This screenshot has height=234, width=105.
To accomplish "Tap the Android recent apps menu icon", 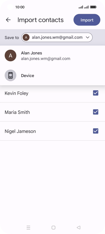I will pos(28,227).
